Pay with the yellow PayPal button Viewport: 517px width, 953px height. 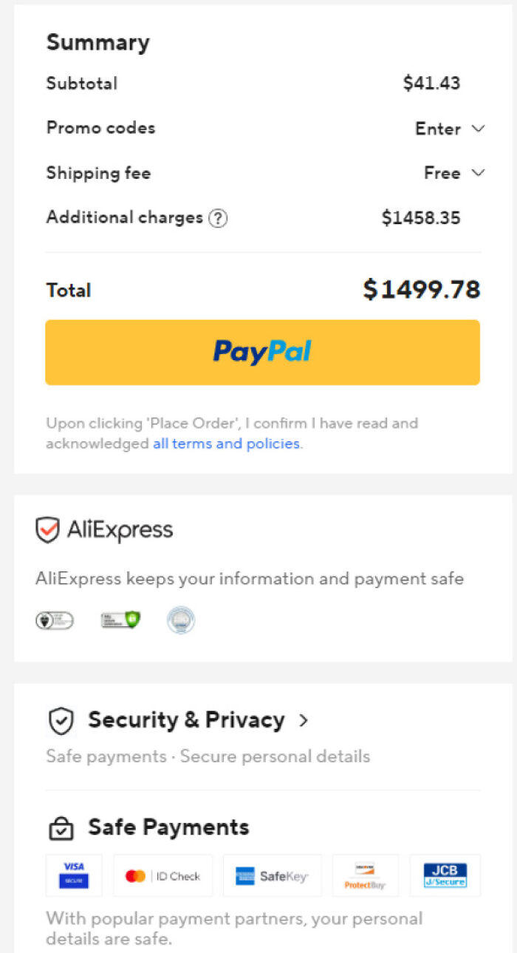(262, 352)
